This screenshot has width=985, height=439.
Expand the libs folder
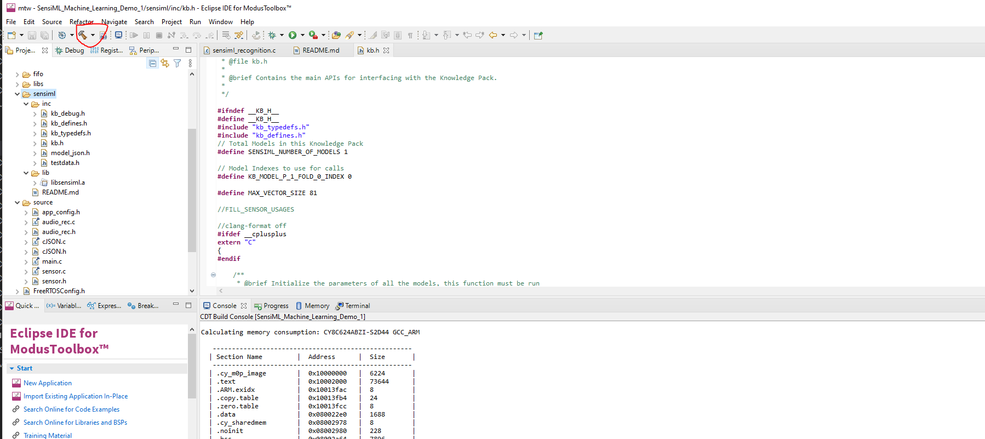coord(18,84)
